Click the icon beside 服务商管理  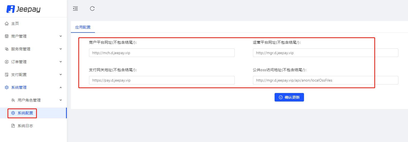click(7, 49)
